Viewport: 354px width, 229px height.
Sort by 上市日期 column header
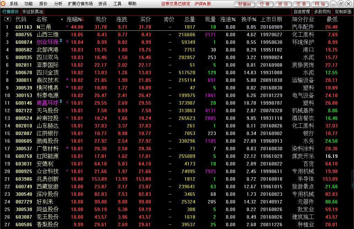tap(271, 19)
